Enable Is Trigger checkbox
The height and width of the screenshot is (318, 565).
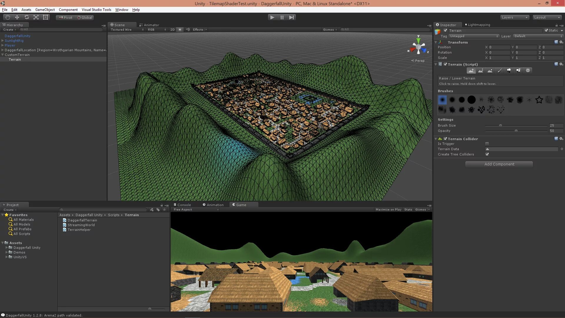coord(487,144)
